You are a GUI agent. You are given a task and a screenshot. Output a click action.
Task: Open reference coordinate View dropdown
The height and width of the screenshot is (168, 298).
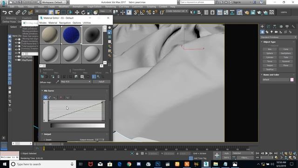pyautogui.click(x=106, y=11)
